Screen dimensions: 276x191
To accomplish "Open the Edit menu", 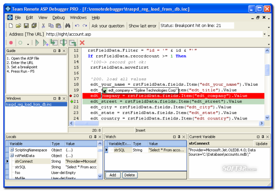I will pos(30,17).
